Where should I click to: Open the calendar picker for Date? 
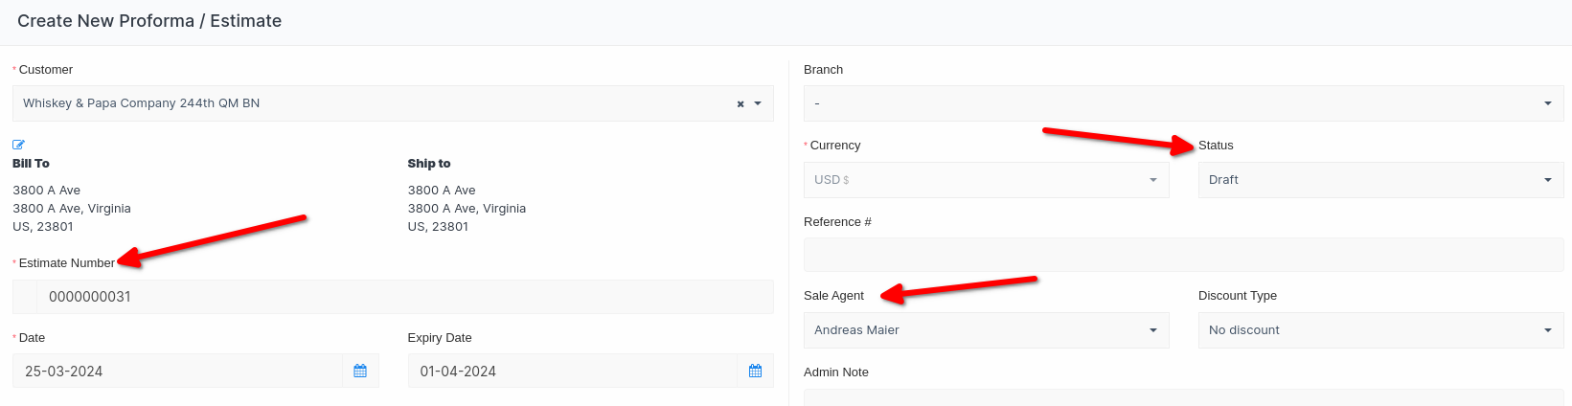coord(360,371)
